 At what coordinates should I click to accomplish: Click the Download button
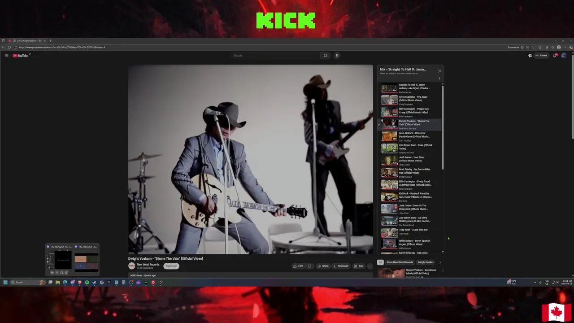pyautogui.click(x=340, y=266)
